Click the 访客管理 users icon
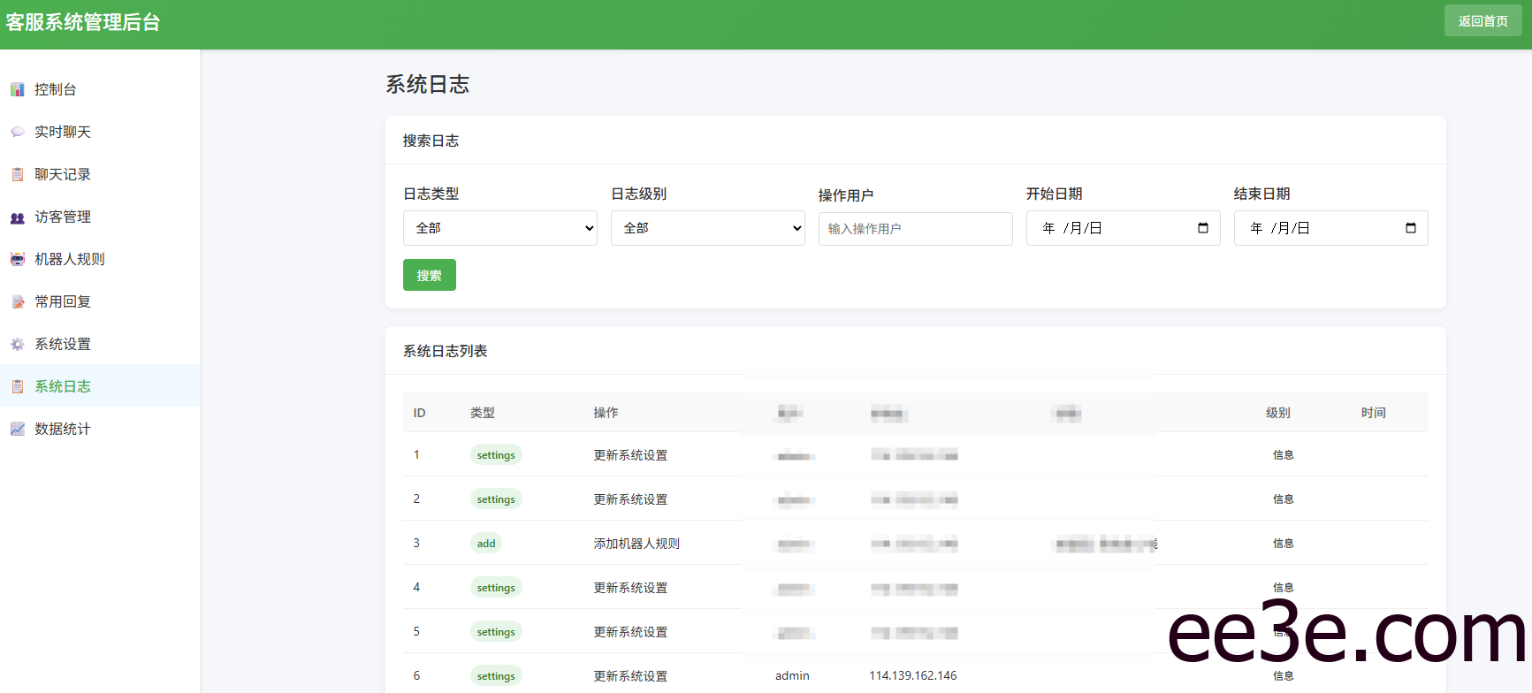Image resolution: width=1532 pixels, height=693 pixels. [x=18, y=217]
